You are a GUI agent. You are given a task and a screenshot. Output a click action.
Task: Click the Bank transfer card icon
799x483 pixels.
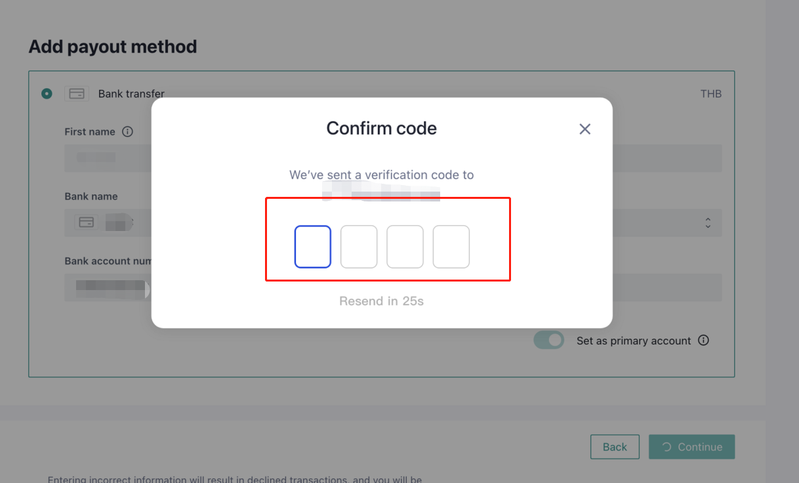click(77, 94)
